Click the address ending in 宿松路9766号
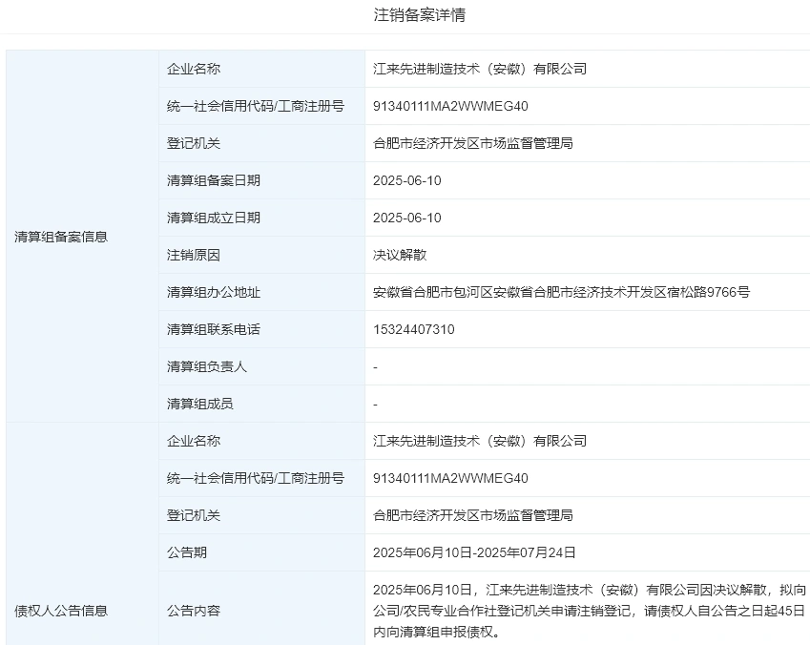Image resolution: width=810 pixels, height=645 pixels. pos(562,292)
